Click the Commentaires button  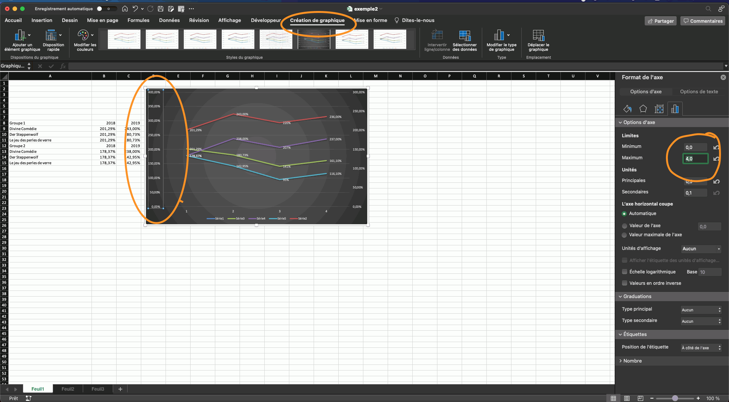[703, 21]
